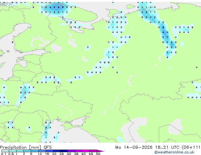The height and width of the screenshot is (155, 201).
Task: Click the weatheronline.co.uk copyright link
Action: (174, 152)
